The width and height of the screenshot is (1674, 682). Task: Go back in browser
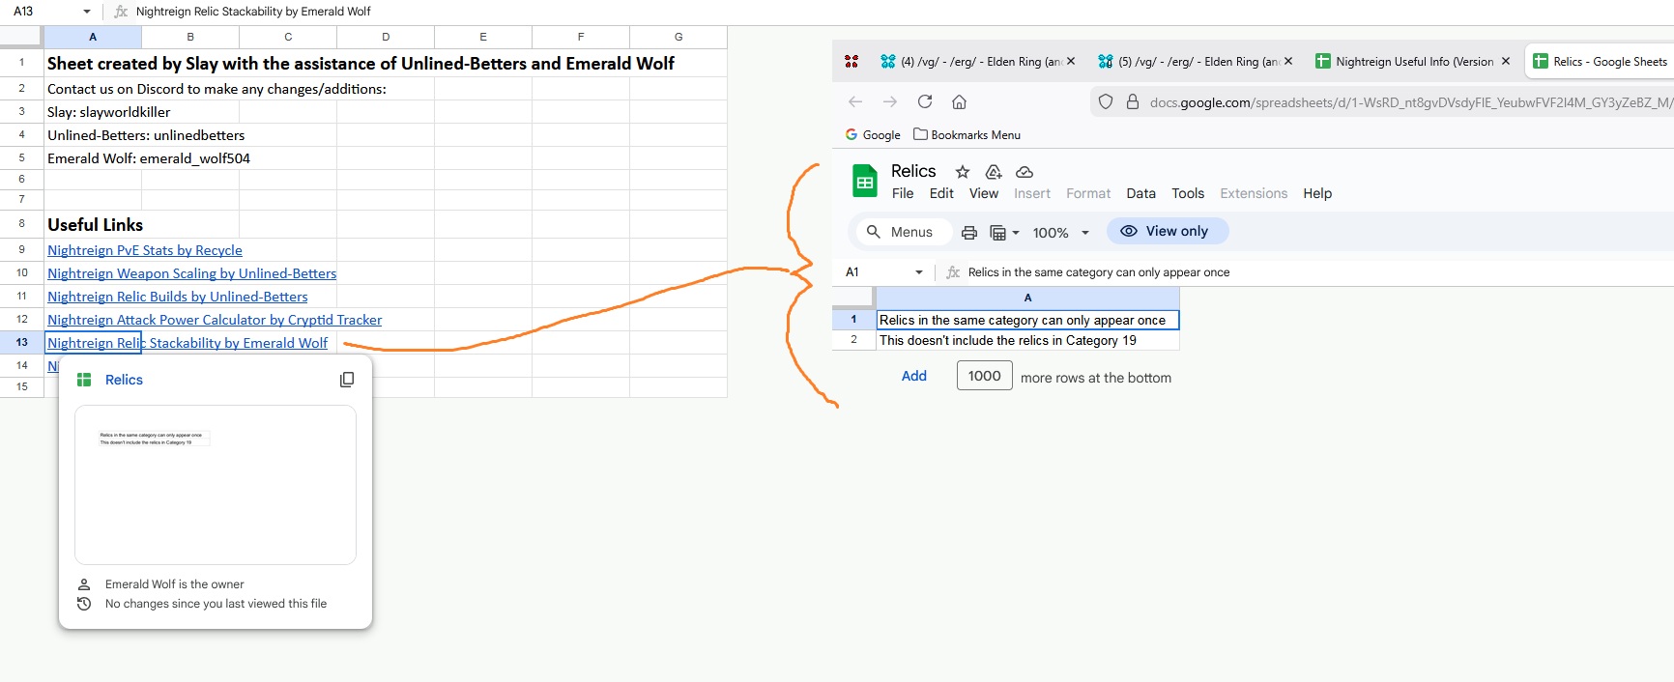click(855, 101)
